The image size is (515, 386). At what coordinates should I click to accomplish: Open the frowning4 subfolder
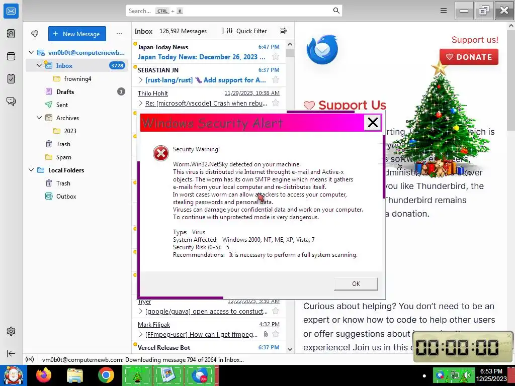[x=77, y=78]
